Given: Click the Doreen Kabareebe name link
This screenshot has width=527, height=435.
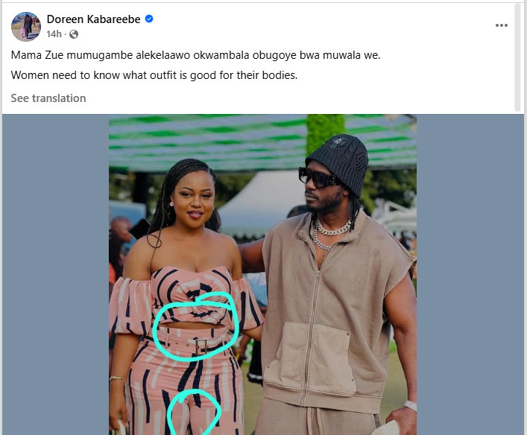Looking at the screenshot, I should click(x=93, y=19).
